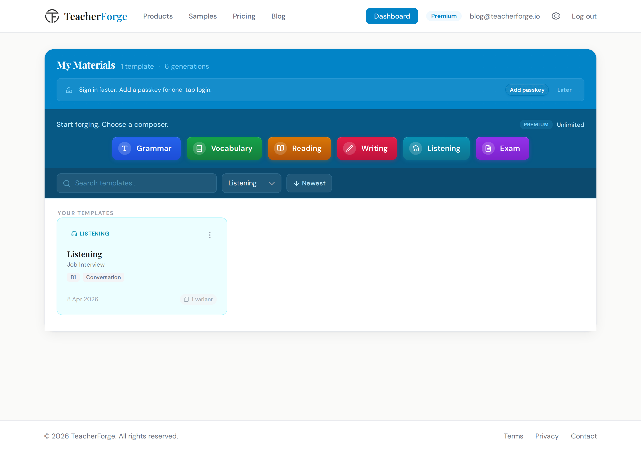Start the Grammar composer
This screenshot has width=641, height=451.
(146, 148)
